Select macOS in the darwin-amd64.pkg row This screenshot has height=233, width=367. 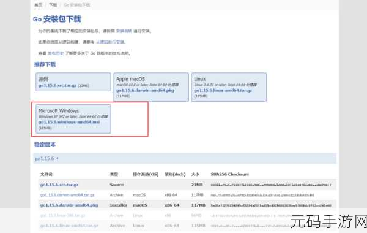coord(140,205)
